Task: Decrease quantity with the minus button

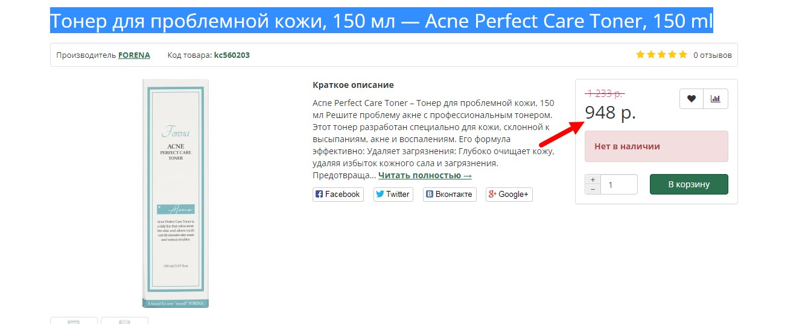Action: tap(593, 189)
